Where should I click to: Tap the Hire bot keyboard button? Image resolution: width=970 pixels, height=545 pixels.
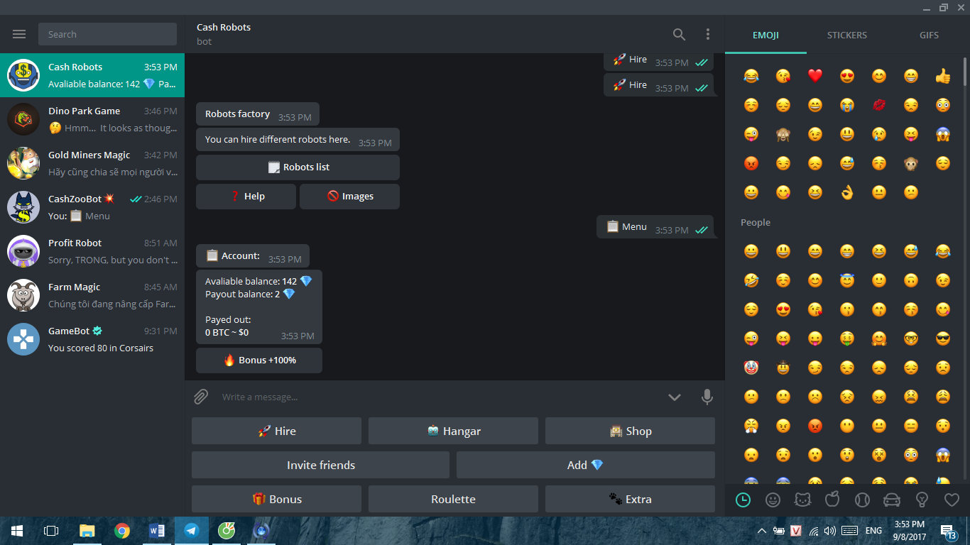(276, 431)
